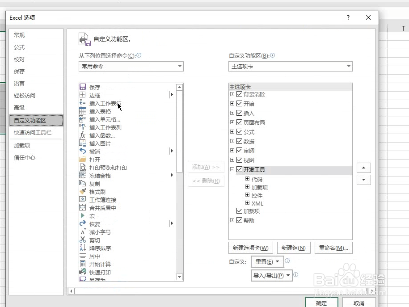The image size is (409, 307).
Task: Select the 边框 borders command icon
Action: [x=83, y=95]
